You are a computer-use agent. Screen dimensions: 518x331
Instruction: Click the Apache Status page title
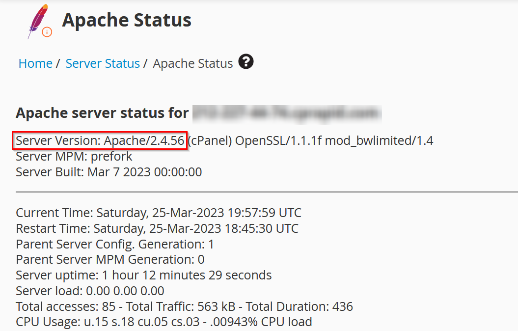(127, 20)
